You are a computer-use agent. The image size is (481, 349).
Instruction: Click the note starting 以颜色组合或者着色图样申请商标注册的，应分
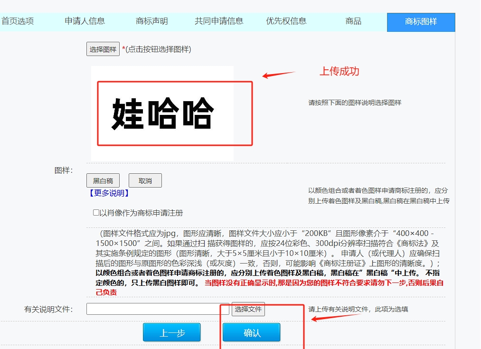coord(378,196)
